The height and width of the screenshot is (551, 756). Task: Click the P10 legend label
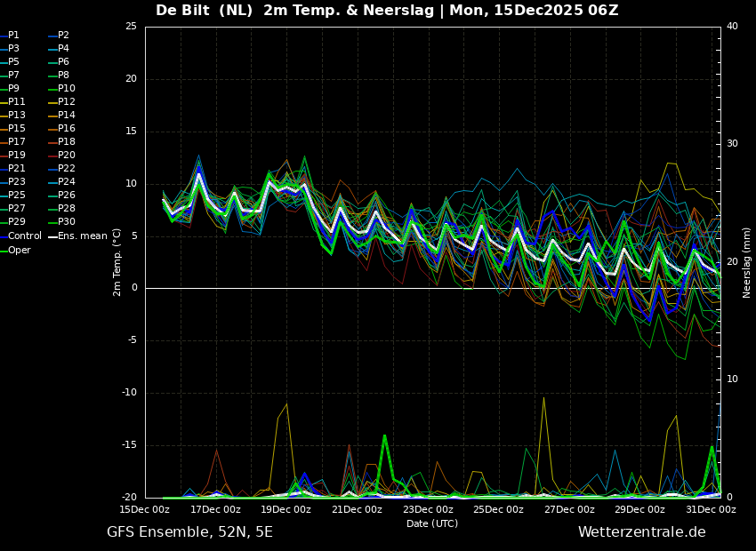click(x=67, y=89)
